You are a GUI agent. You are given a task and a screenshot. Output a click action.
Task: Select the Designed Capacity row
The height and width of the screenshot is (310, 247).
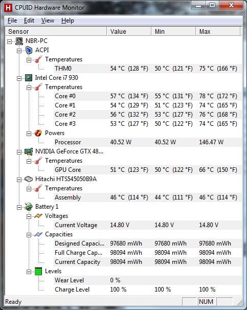148,243
